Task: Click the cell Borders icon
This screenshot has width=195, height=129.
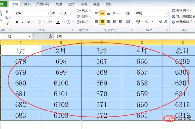Action: tap(39, 22)
